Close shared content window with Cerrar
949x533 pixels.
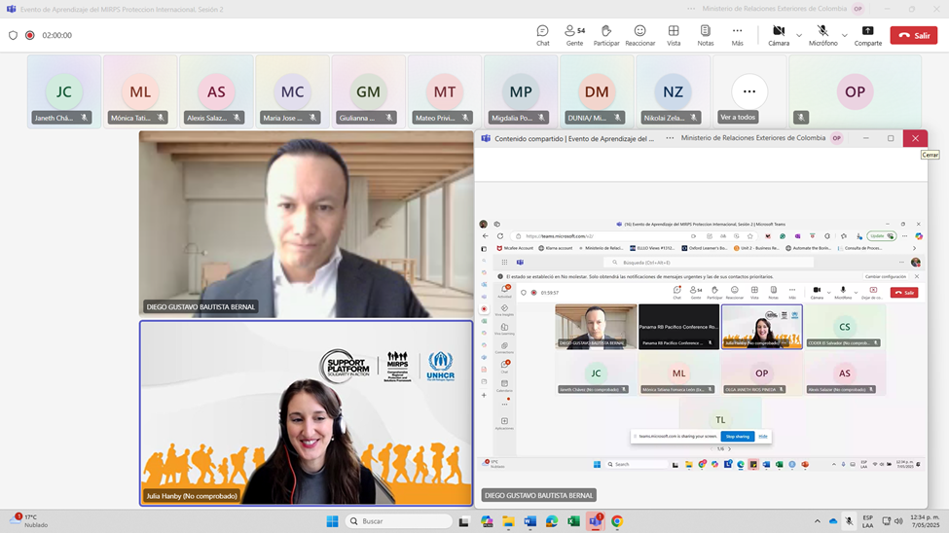tap(915, 138)
